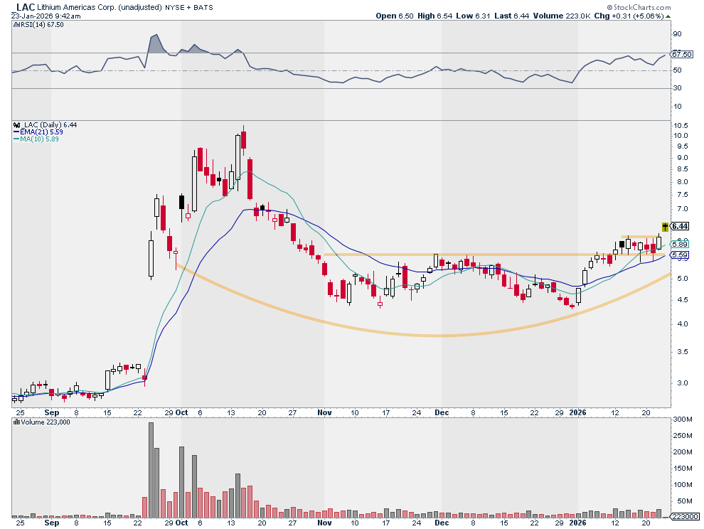Click the 223000 volume tag on axis
Image resolution: width=704 pixels, height=529 pixels.
click(684, 517)
